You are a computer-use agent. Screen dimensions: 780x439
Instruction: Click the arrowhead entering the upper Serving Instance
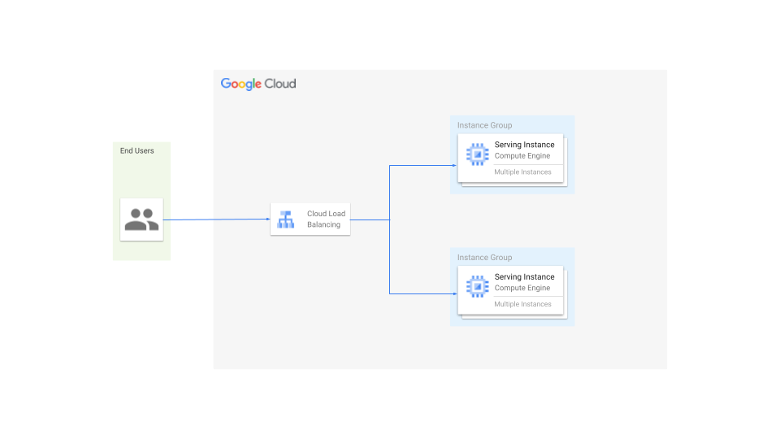pyautogui.click(x=453, y=166)
